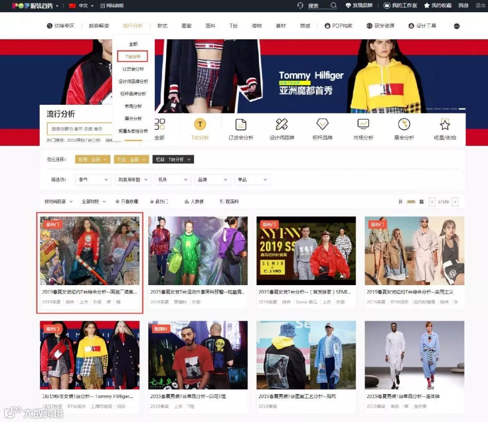Open the 性别 全部 selected filter dropdown
Screen dimensions: 488x422
click(x=93, y=159)
